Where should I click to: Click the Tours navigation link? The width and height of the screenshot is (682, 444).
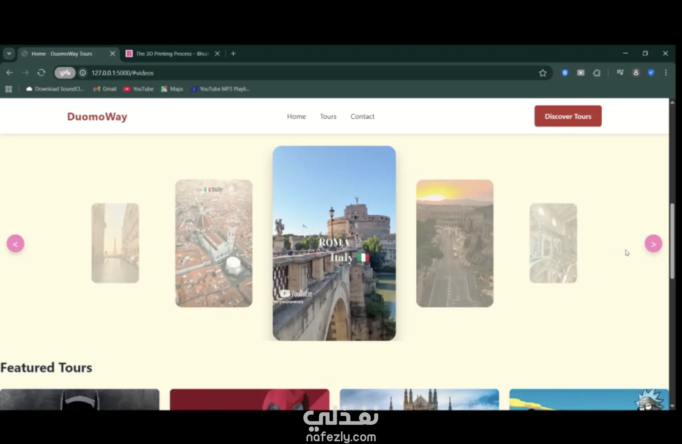[328, 117]
